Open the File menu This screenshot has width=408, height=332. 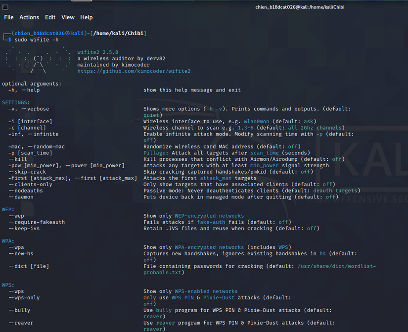click(x=9, y=17)
